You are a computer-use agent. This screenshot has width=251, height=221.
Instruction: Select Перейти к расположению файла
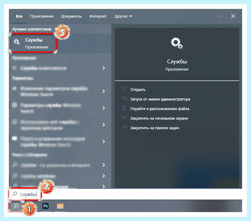tap(160, 109)
